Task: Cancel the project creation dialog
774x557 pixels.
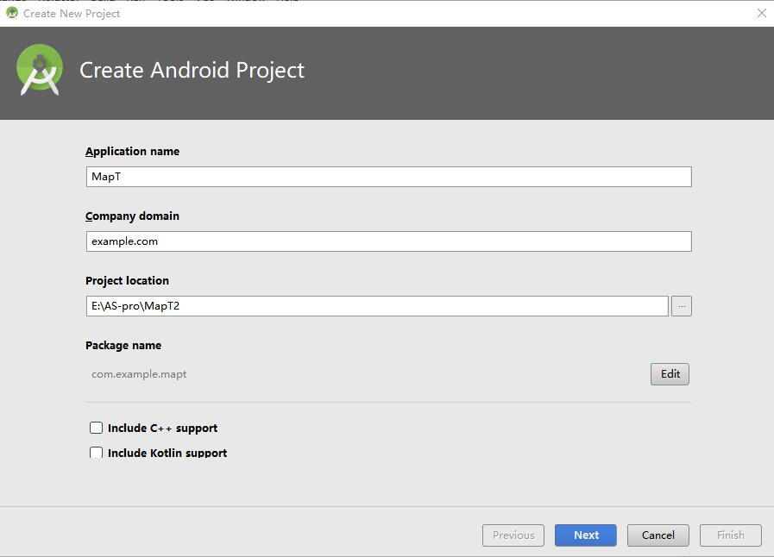Action: (x=658, y=535)
